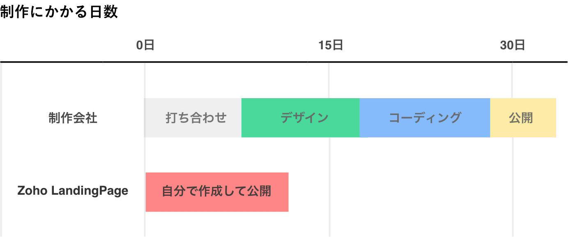Select the green デザイン bar
568x237 pixels.
click(x=301, y=118)
